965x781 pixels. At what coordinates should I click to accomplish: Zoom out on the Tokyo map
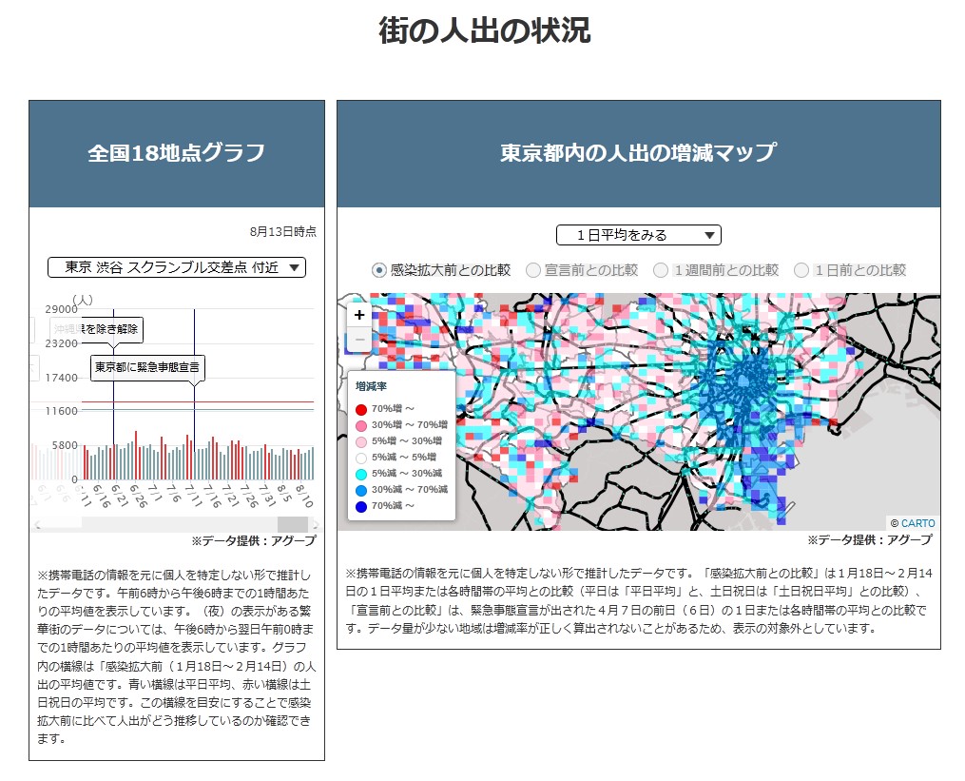click(x=358, y=340)
